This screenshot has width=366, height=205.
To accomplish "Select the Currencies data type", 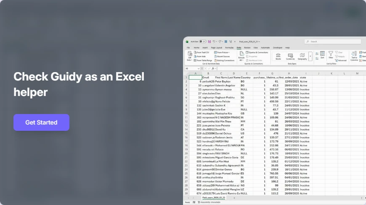I will coord(290,56).
